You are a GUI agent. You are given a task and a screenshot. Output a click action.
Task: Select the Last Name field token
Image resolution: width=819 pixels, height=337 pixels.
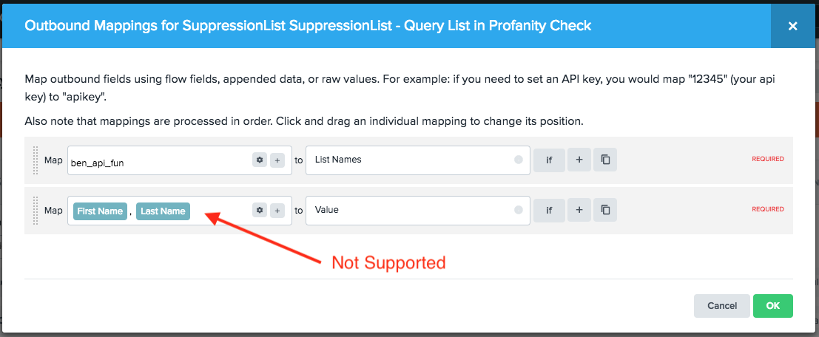(x=163, y=211)
